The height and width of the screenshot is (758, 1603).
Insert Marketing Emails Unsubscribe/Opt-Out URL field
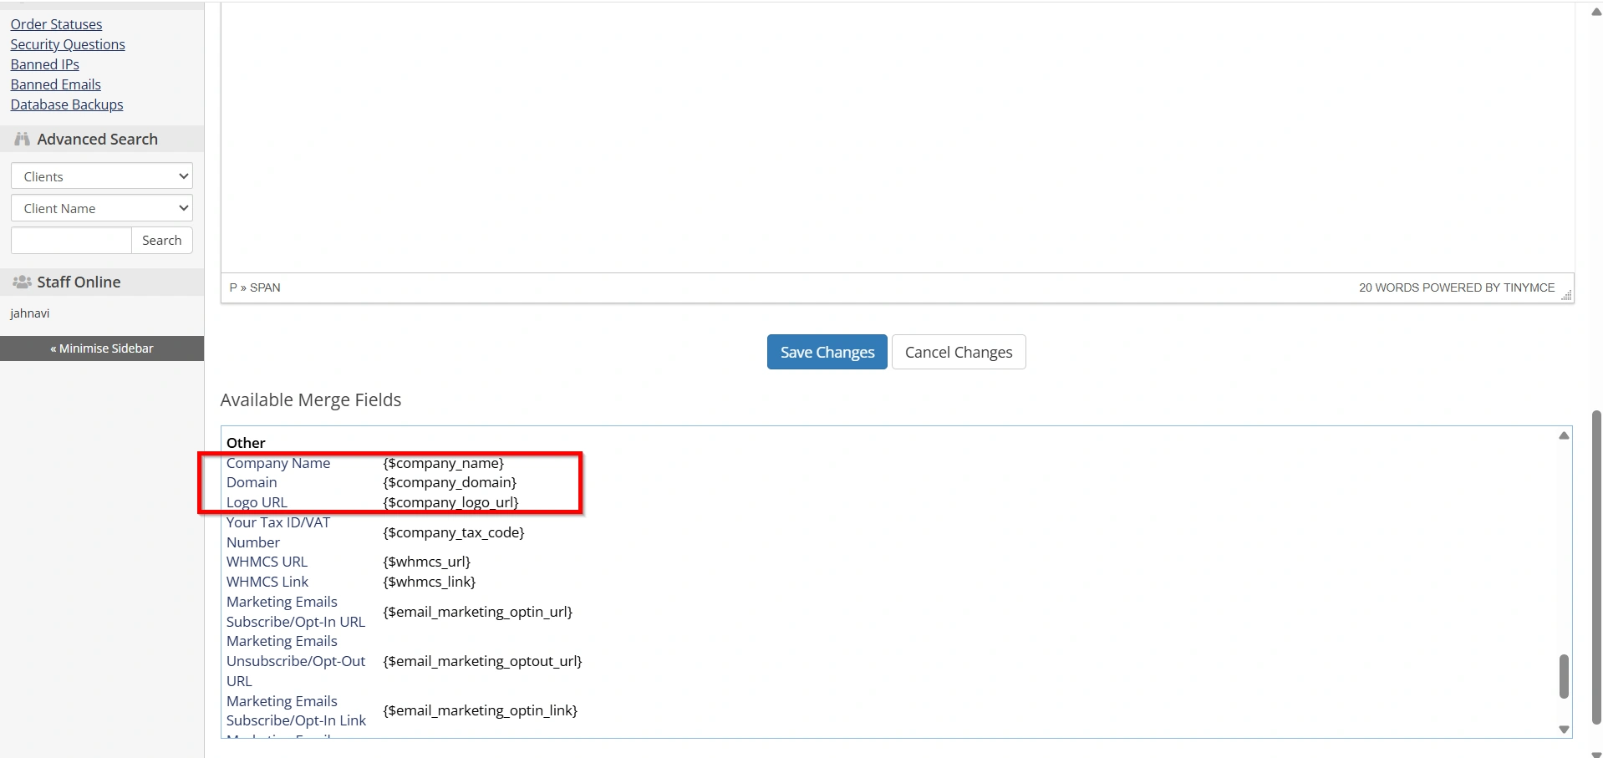click(x=296, y=661)
